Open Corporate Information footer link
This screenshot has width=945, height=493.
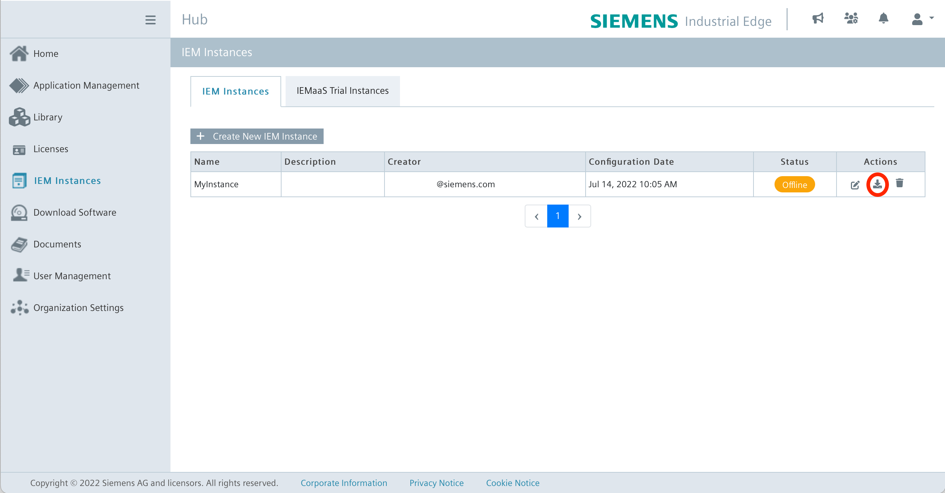344,483
